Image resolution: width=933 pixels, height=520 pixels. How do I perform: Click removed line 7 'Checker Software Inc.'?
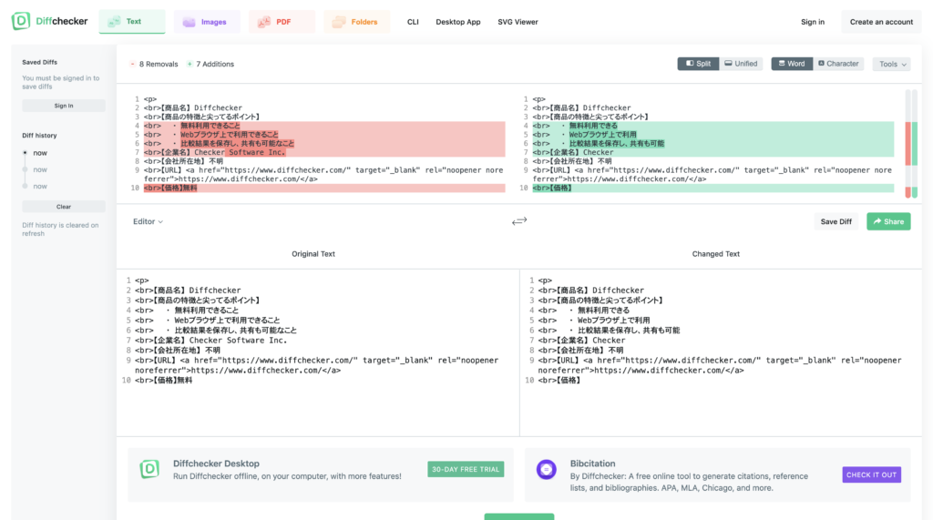pyautogui.click(x=323, y=152)
